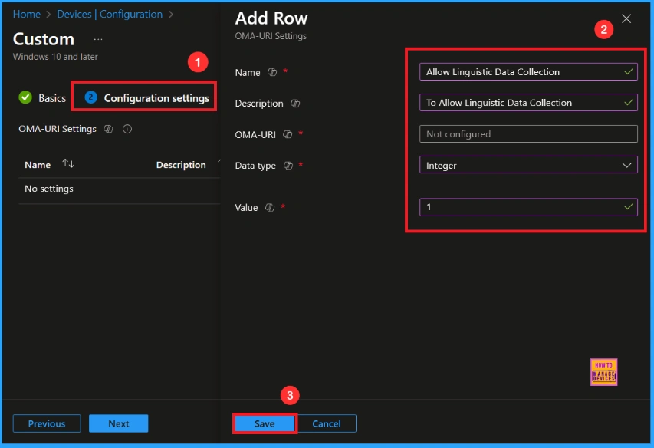Open the Custom profile ellipsis menu
Viewport: 654px width, 448px height.
98,39
